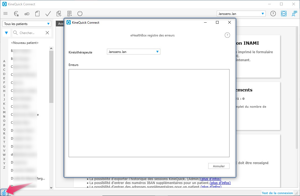
Task: Jump to letter B in alphabet index
Action: tap(4, 65)
